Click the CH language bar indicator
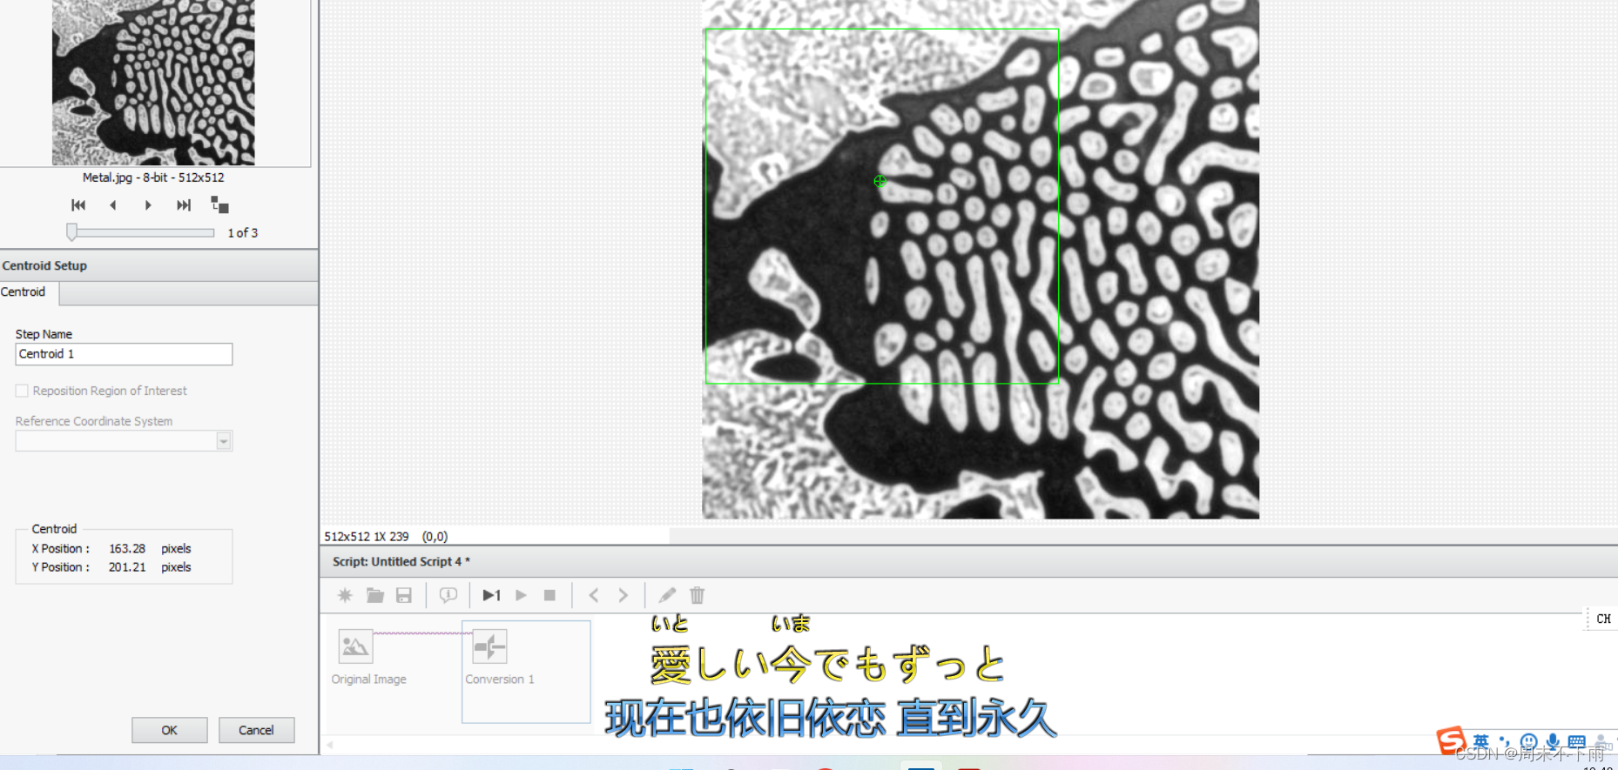This screenshot has height=770, width=1618. point(1603,619)
